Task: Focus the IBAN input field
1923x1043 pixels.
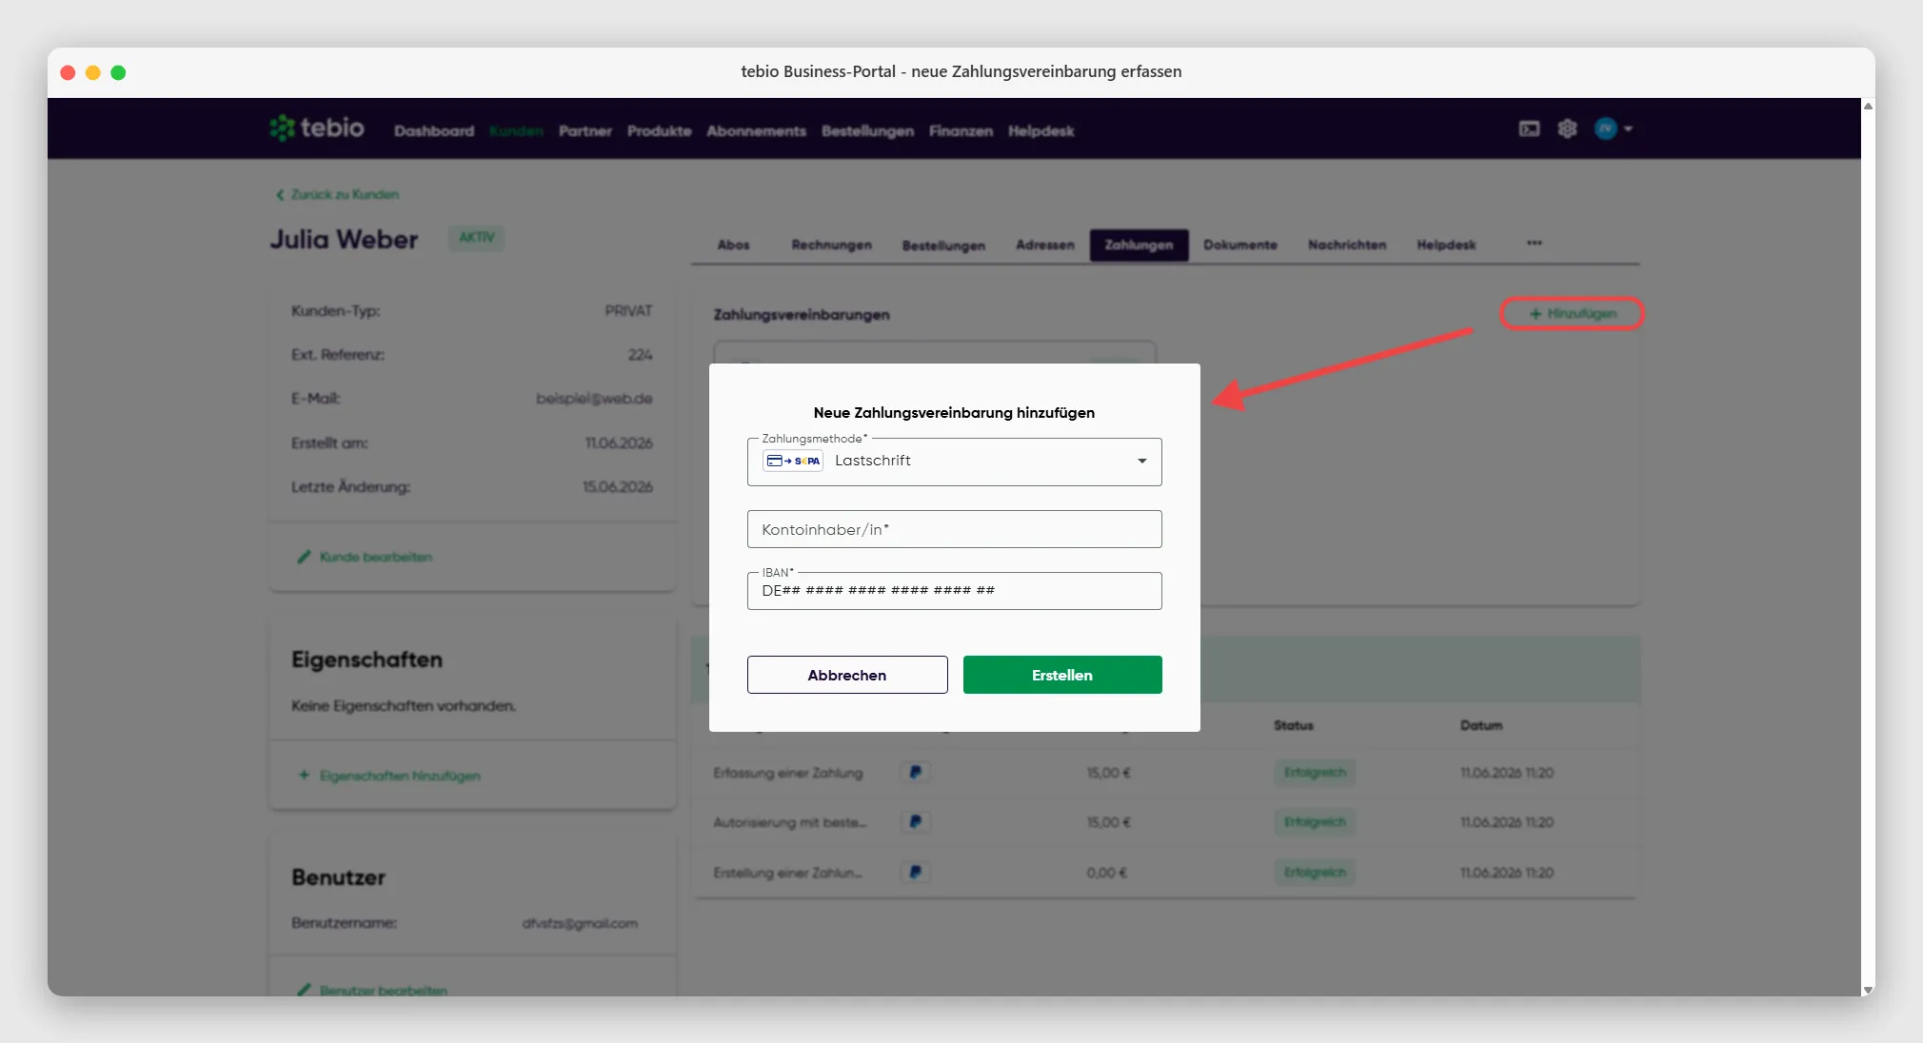Action: (954, 591)
